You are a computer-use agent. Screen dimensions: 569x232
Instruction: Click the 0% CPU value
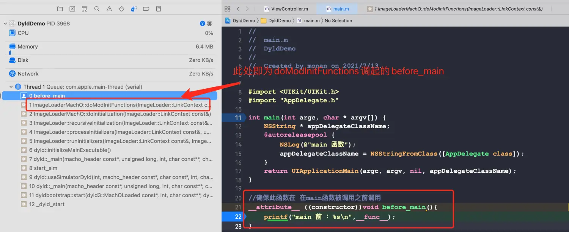pos(209,33)
